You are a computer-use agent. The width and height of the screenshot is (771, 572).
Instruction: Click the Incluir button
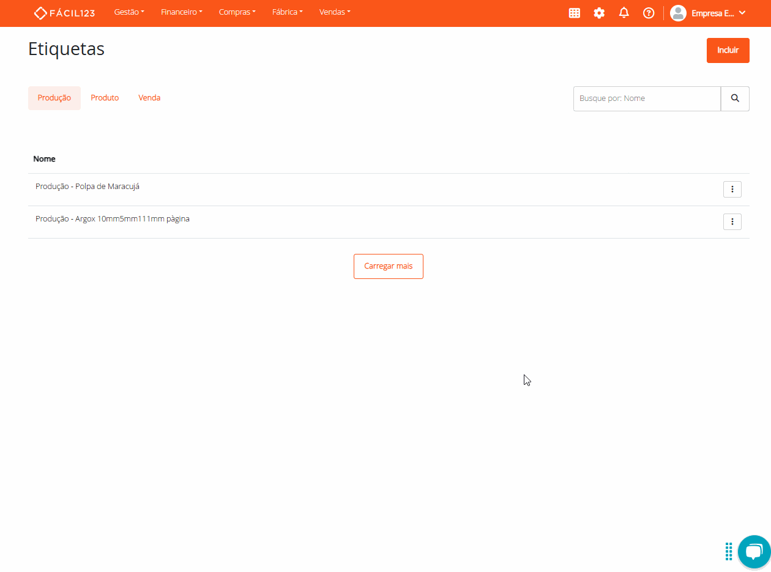coord(728,50)
